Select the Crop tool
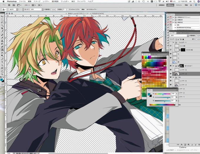The height and width of the screenshot is (154, 200). 2,28
